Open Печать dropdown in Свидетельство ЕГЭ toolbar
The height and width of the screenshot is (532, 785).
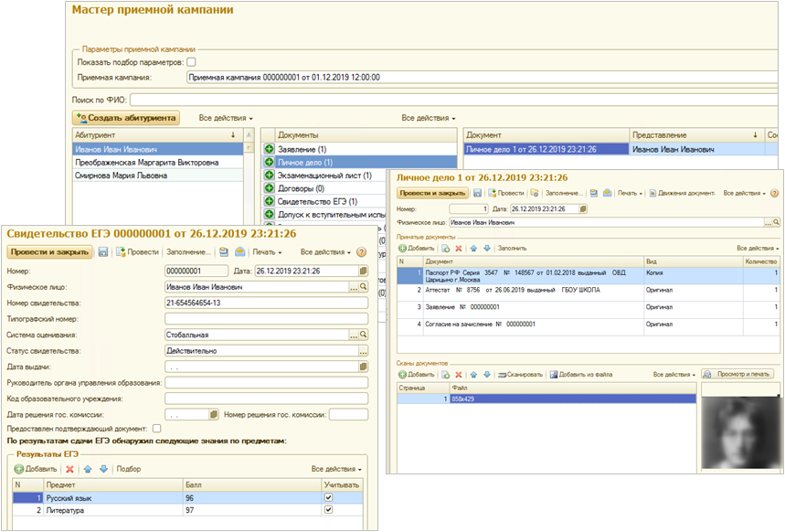tap(267, 252)
